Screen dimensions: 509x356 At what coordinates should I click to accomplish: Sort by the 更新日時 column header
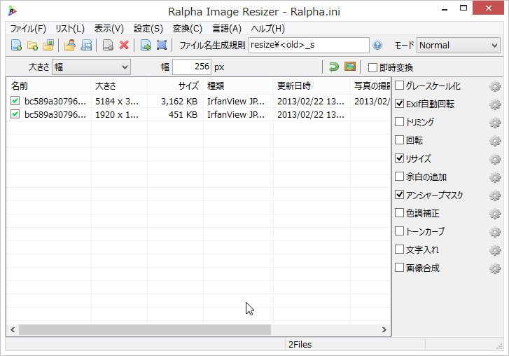[312, 85]
